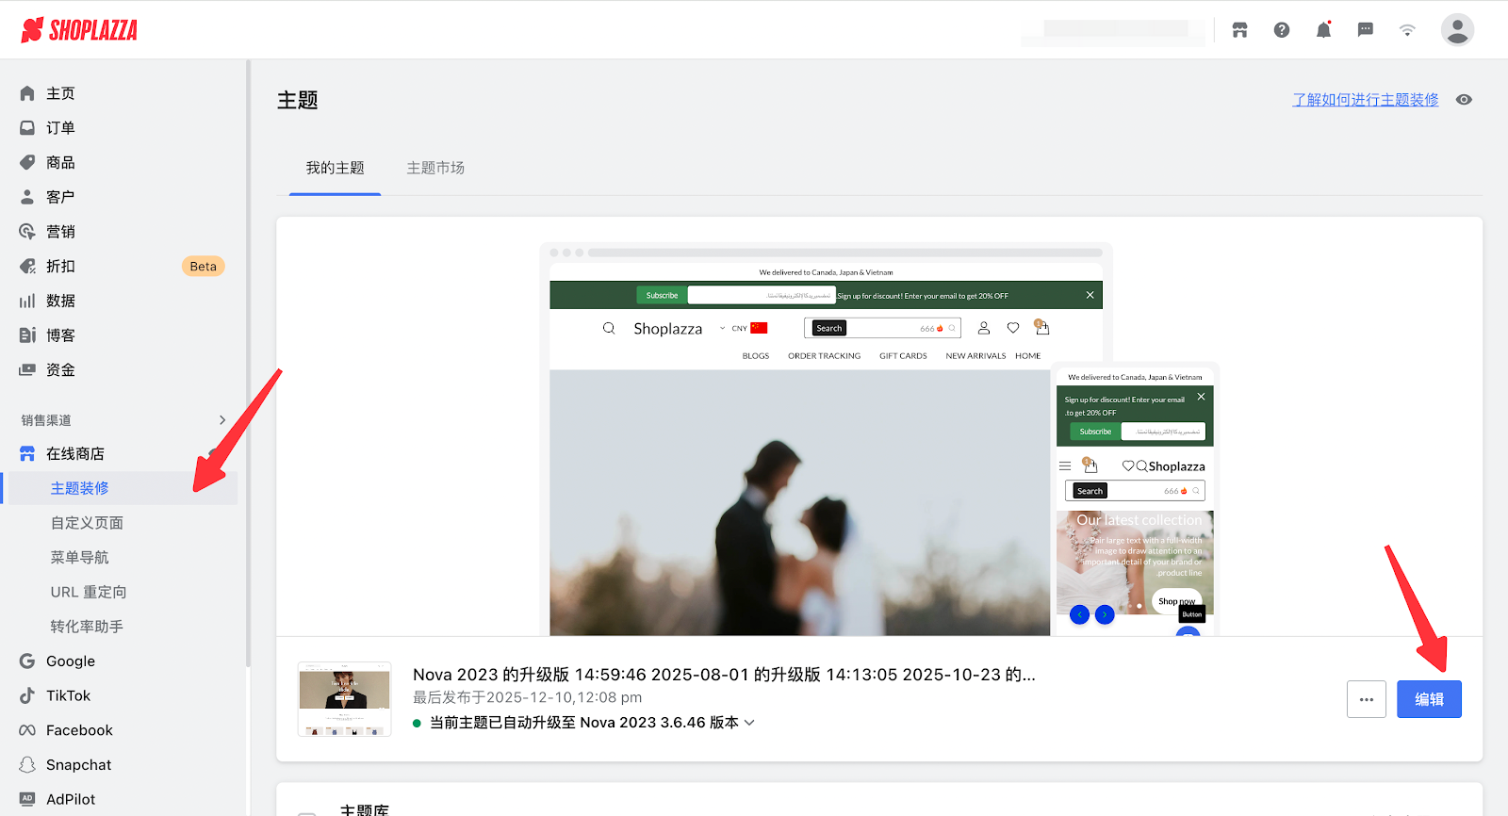Toggle the eye icon beside the guide link
Screen dimensions: 1508x816
(x=1464, y=100)
